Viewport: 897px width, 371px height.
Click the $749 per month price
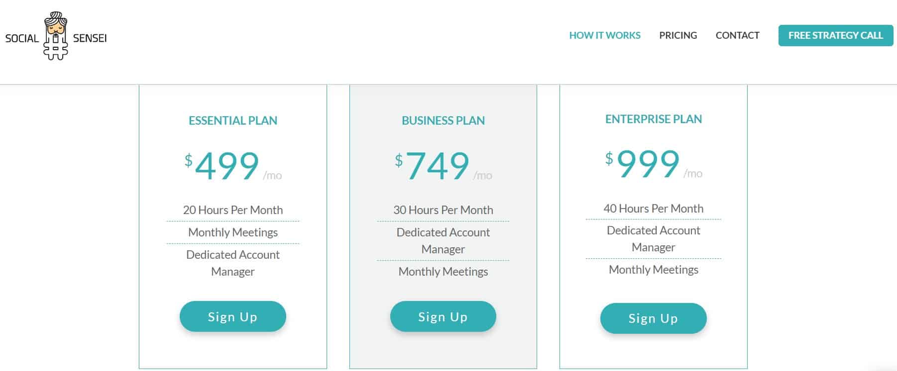tap(443, 166)
